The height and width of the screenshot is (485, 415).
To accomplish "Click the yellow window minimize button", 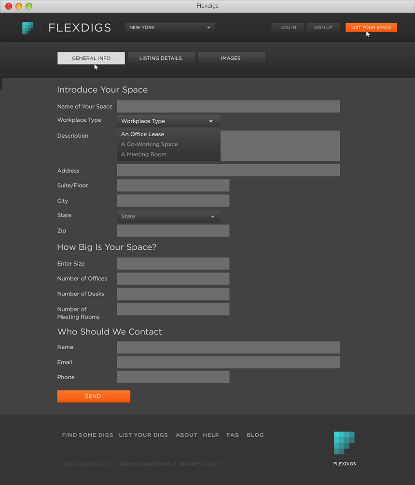I will (19, 6).
